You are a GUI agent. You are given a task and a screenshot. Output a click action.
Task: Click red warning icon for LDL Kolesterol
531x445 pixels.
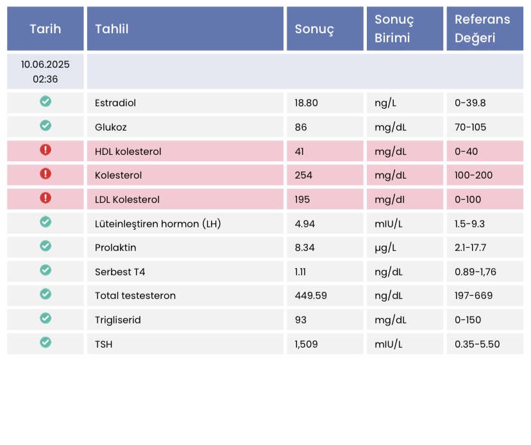[x=46, y=198]
